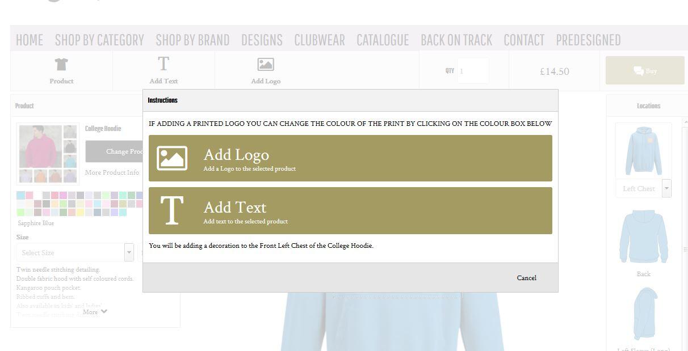Select the sleeve side-view hoodie thumbnail
This screenshot has width=688, height=351.
coord(644,314)
